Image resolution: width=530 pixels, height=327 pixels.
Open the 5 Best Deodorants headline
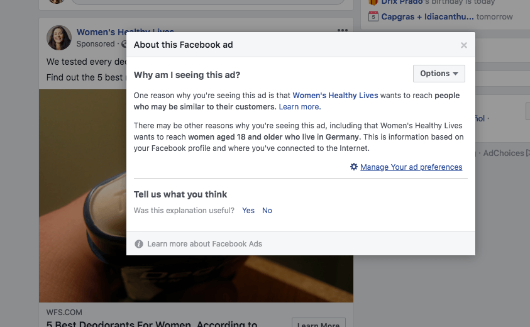(x=152, y=324)
